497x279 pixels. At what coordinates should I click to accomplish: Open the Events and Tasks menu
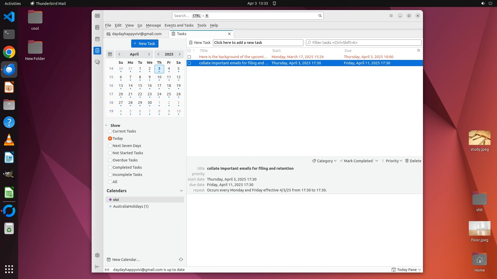tap(179, 25)
